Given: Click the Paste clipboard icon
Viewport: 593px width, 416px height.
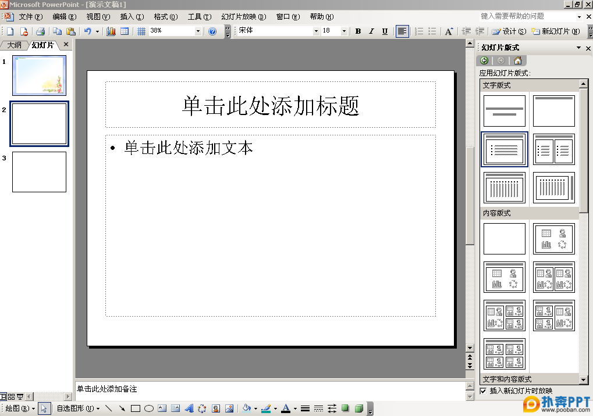Looking at the screenshot, I should [x=71, y=31].
